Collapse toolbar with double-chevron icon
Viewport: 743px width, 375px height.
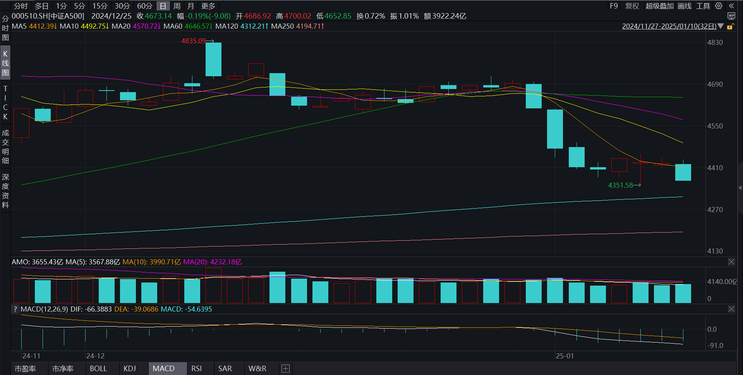[731, 6]
